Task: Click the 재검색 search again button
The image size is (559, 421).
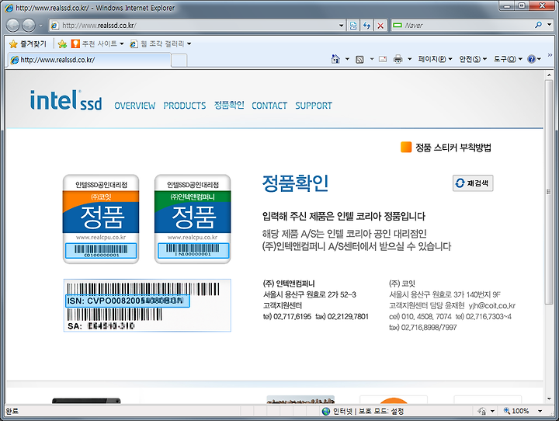Action: click(x=473, y=183)
